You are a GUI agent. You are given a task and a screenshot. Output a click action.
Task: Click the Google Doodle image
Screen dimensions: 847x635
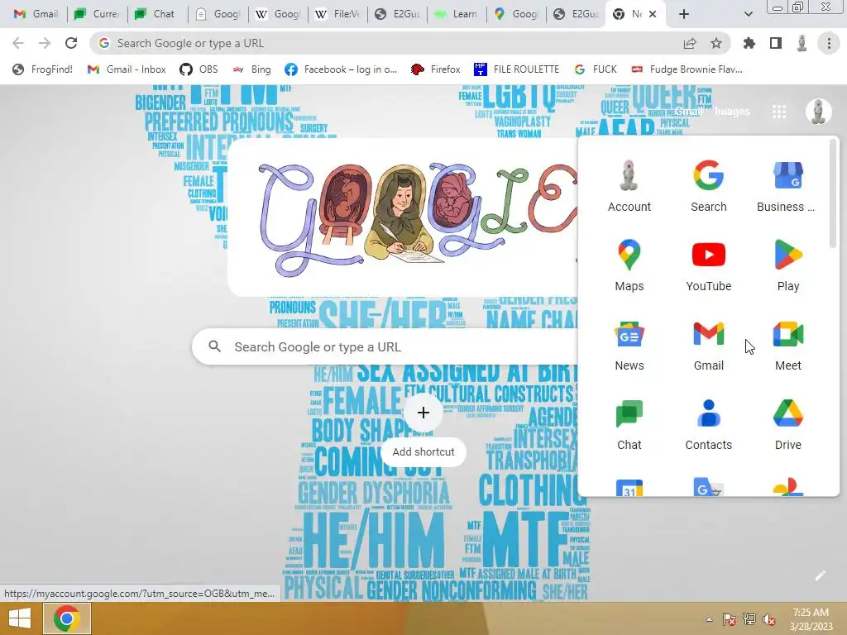(x=403, y=217)
